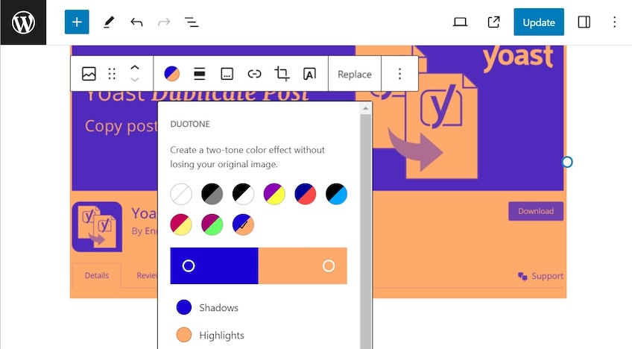
Task: Click the blue Update button
Action: pyautogui.click(x=538, y=22)
